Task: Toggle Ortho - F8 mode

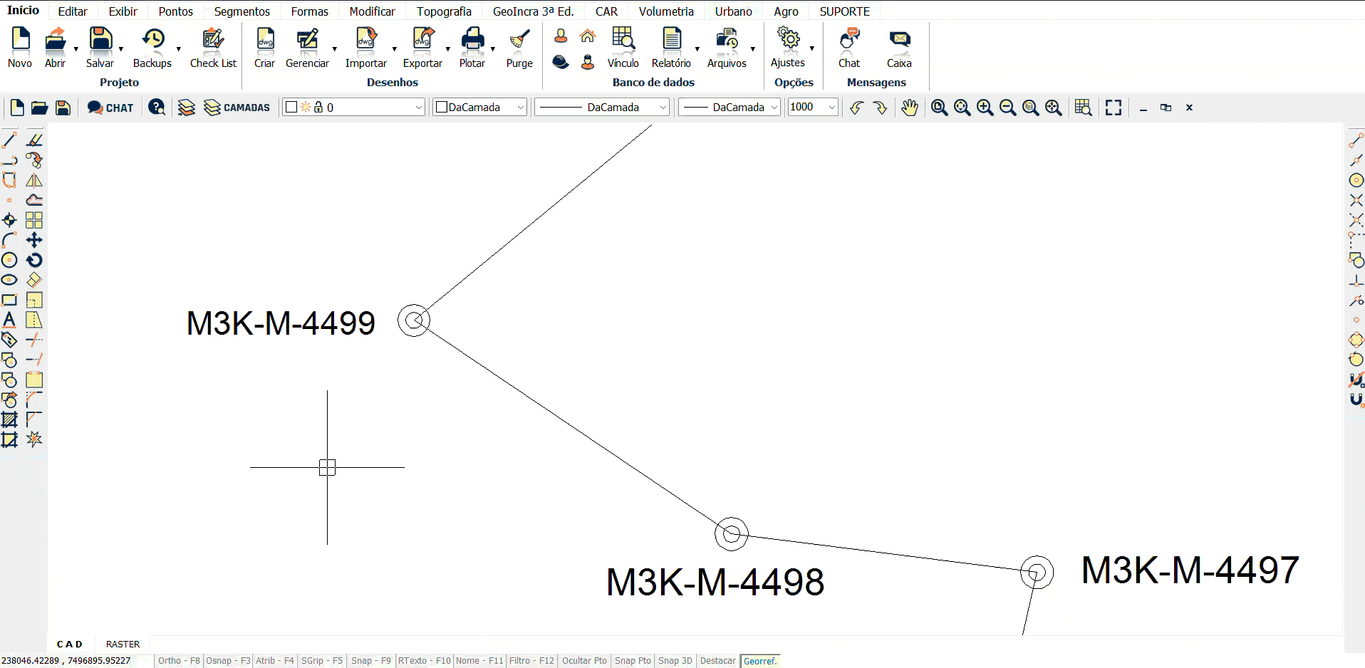Action: coord(179,661)
